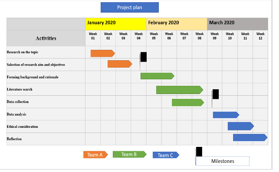Select blue bar for Reflection

250,137
